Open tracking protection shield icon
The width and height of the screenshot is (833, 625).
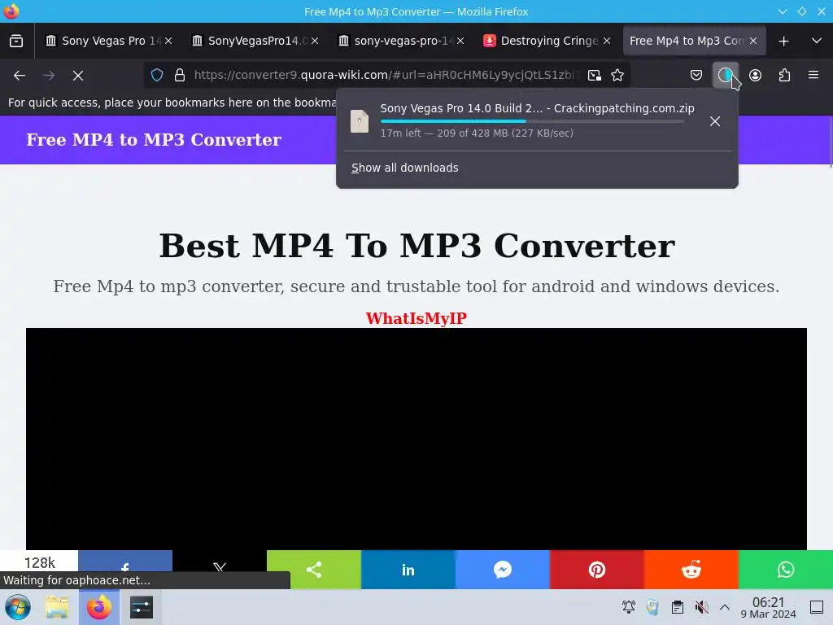pyautogui.click(x=157, y=76)
